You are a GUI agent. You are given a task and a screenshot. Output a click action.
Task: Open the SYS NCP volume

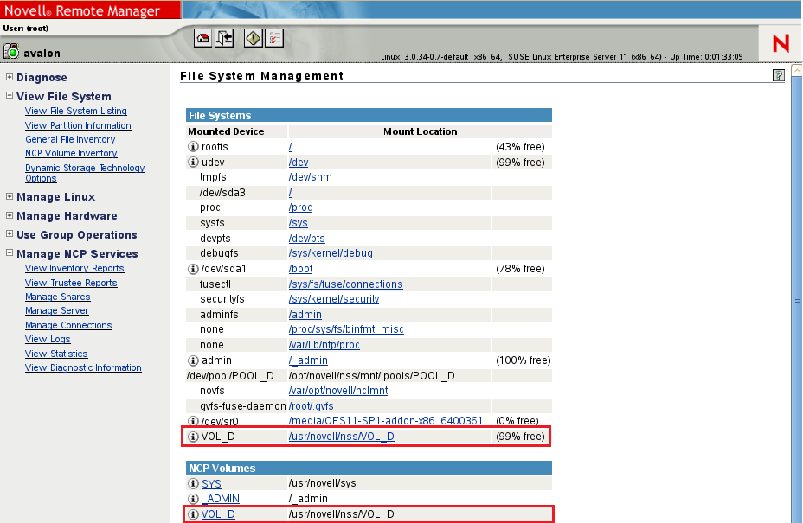(211, 483)
